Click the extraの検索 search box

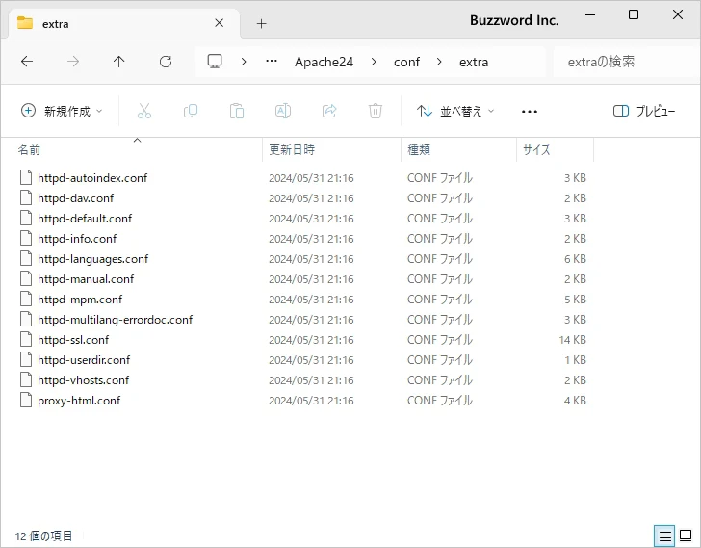[x=621, y=62]
